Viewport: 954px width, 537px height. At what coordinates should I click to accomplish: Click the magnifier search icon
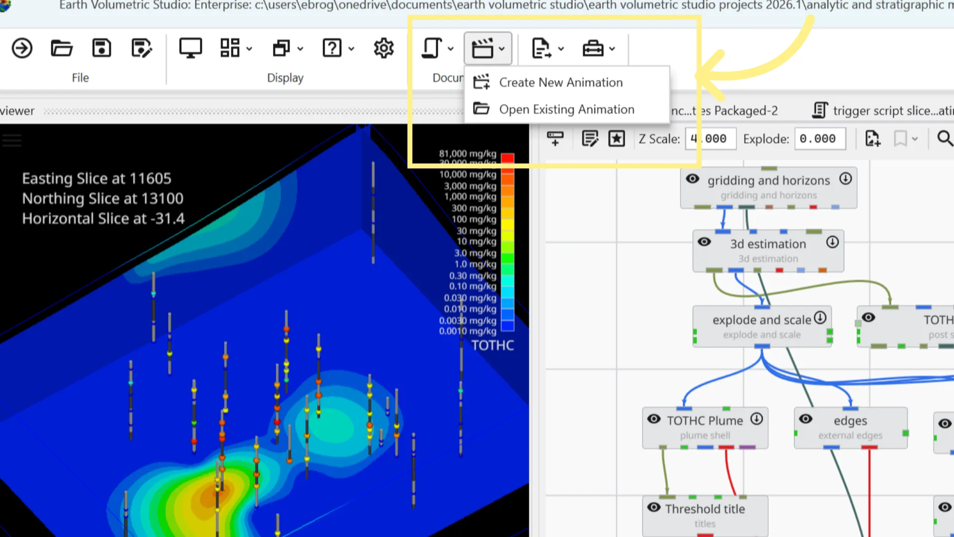pyautogui.click(x=945, y=138)
